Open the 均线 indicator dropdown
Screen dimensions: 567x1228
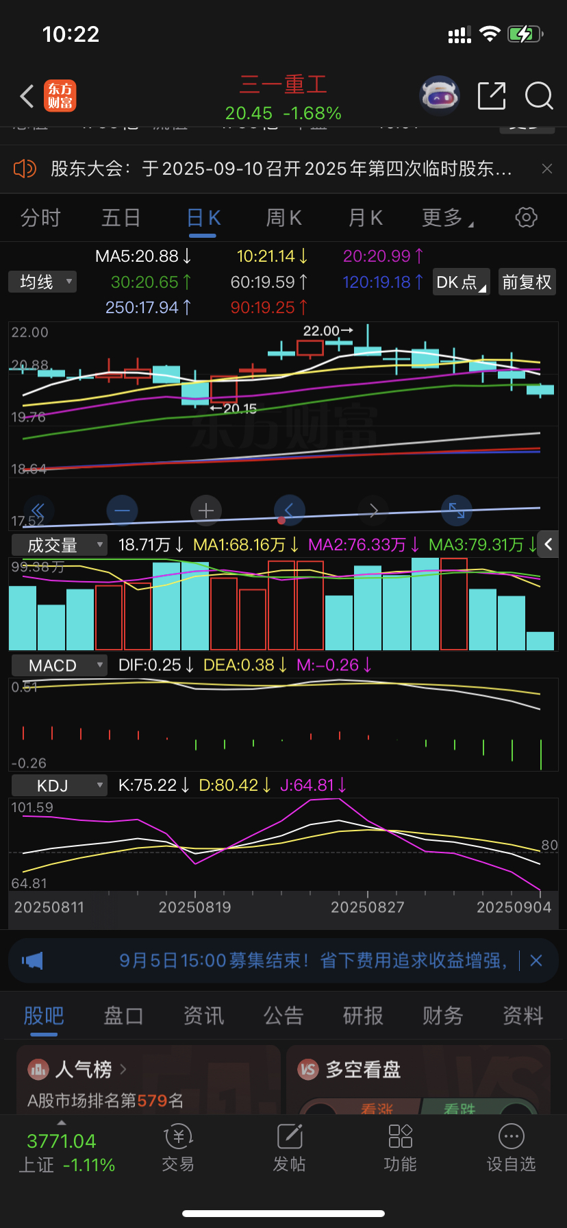[x=42, y=282]
